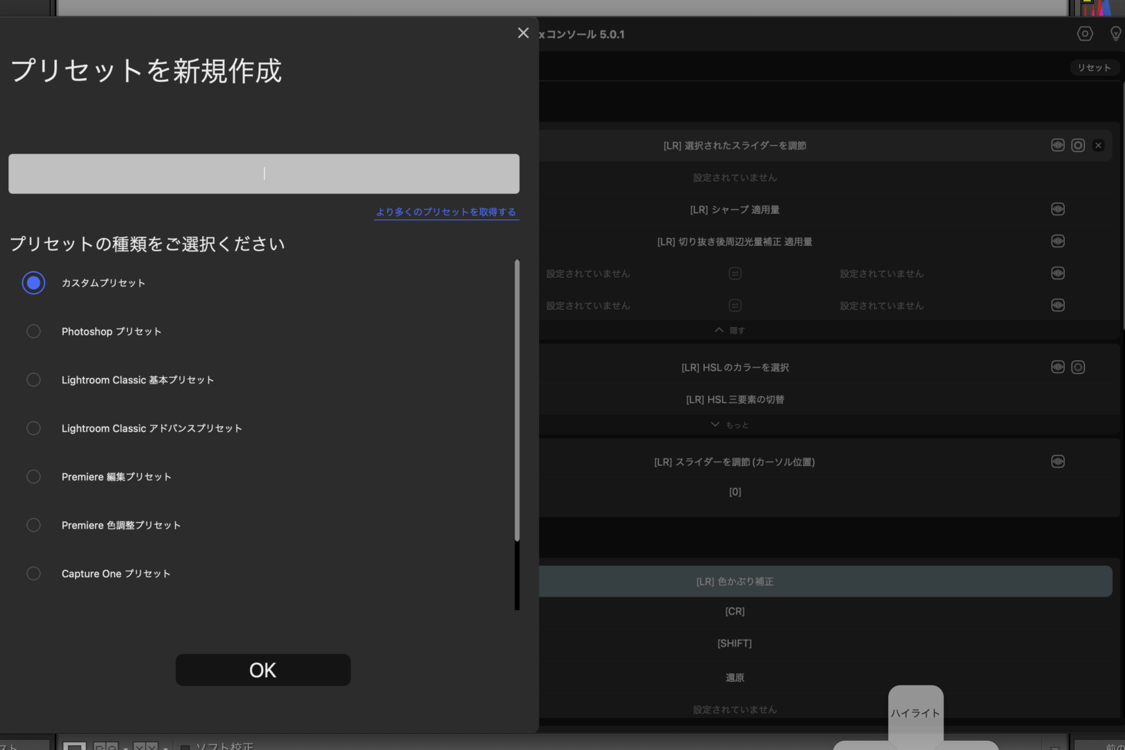Screen dimensions: 1125x750
Task: Select [LR] 切り抜き後周辺光量補正 適用量 entry
Action: [735, 242]
